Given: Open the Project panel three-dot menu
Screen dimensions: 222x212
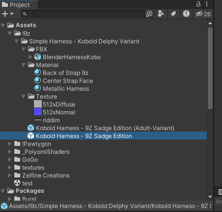Looking at the screenshot, I should 207,4.
